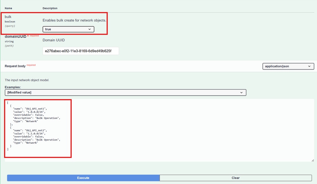This screenshot has height=184, width=317.
Task: Click the 'domainUUID' parameter label
Action: point(16,36)
